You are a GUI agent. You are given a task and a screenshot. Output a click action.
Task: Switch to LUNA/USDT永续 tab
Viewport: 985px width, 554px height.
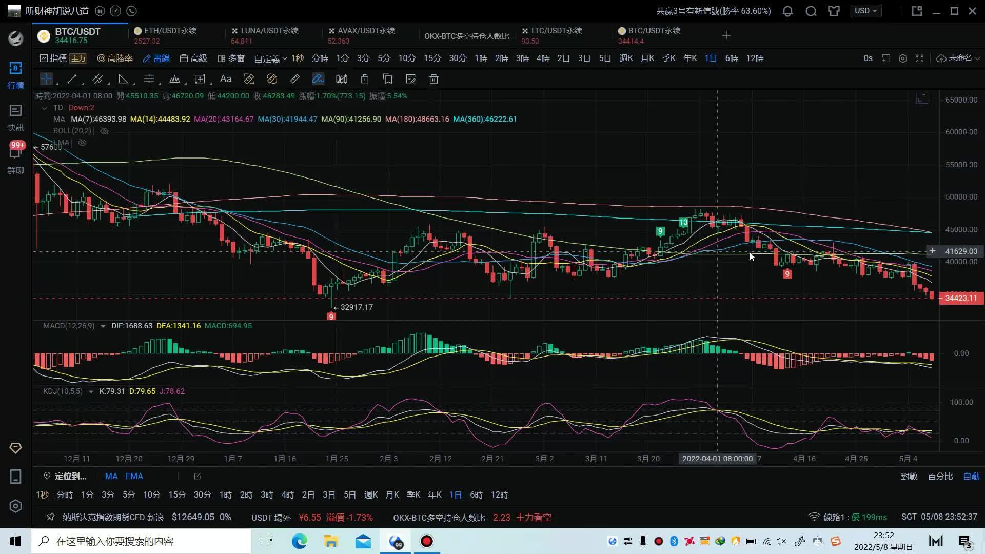tap(273, 35)
